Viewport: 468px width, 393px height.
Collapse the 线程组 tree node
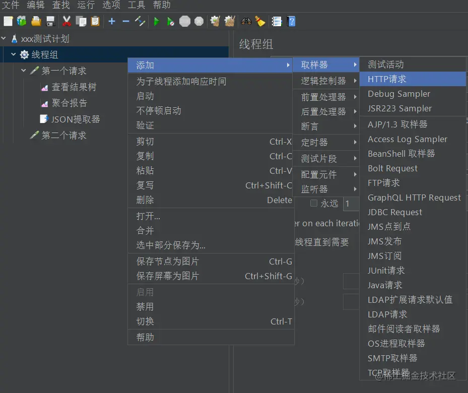[x=14, y=54]
